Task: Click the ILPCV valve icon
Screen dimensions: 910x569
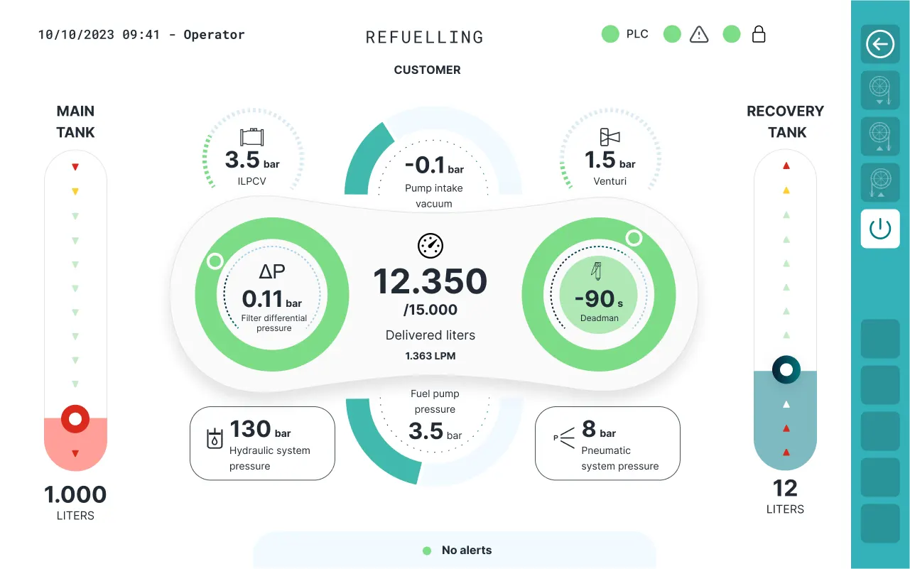Action: pyautogui.click(x=252, y=137)
